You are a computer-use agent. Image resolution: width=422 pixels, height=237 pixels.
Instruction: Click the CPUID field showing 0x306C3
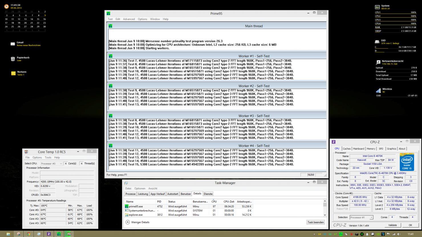point(48,195)
